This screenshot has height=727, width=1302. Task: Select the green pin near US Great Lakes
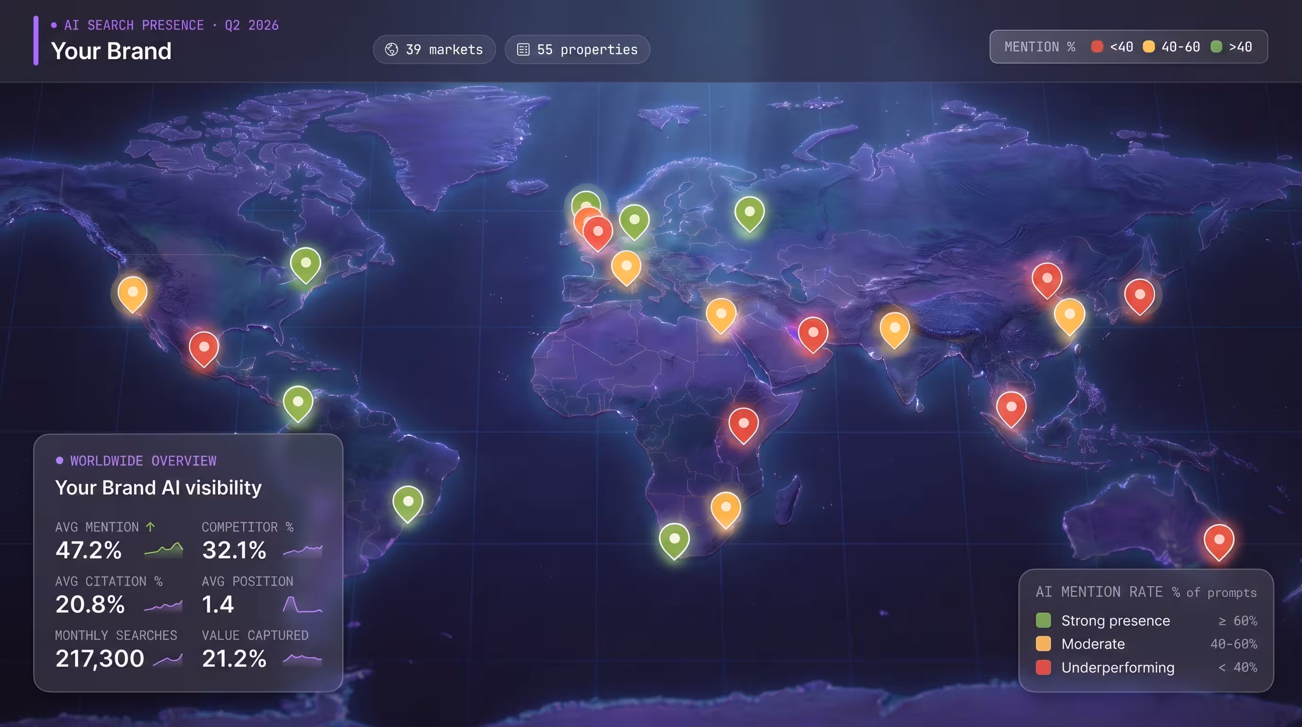pyautogui.click(x=305, y=265)
